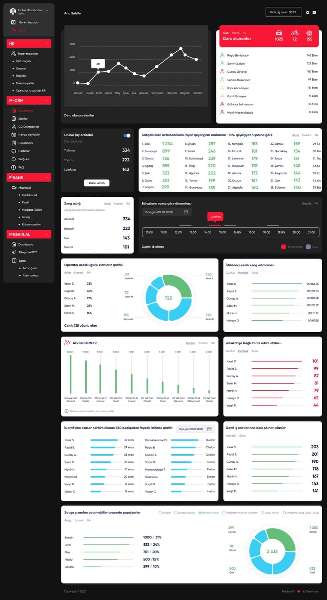Open the settings gear icon in header

click(x=308, y=12)
